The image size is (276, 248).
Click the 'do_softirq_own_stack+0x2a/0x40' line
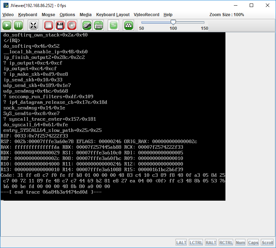click(45, 35)
